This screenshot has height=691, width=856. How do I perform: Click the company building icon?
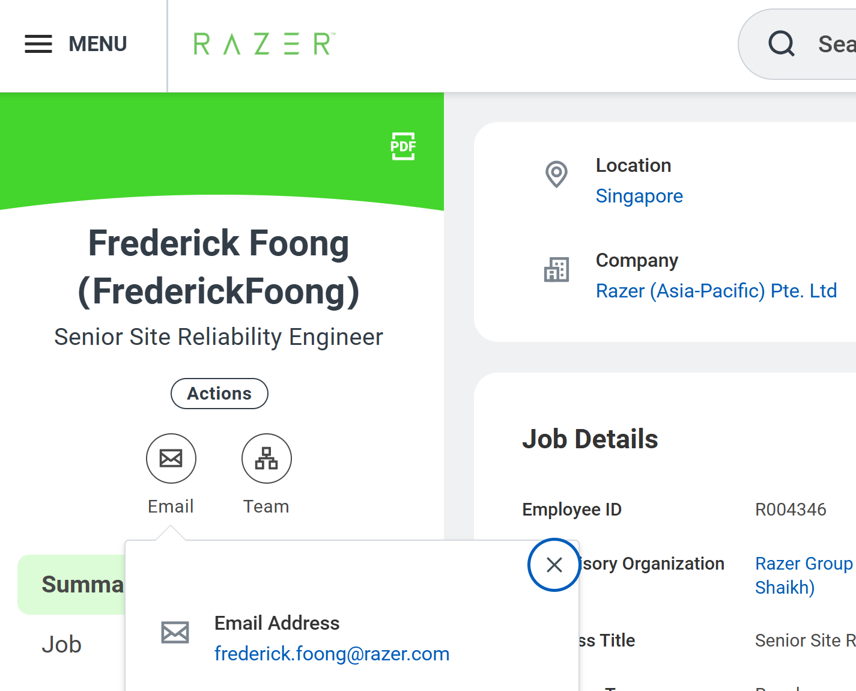[x=557, y=269]
